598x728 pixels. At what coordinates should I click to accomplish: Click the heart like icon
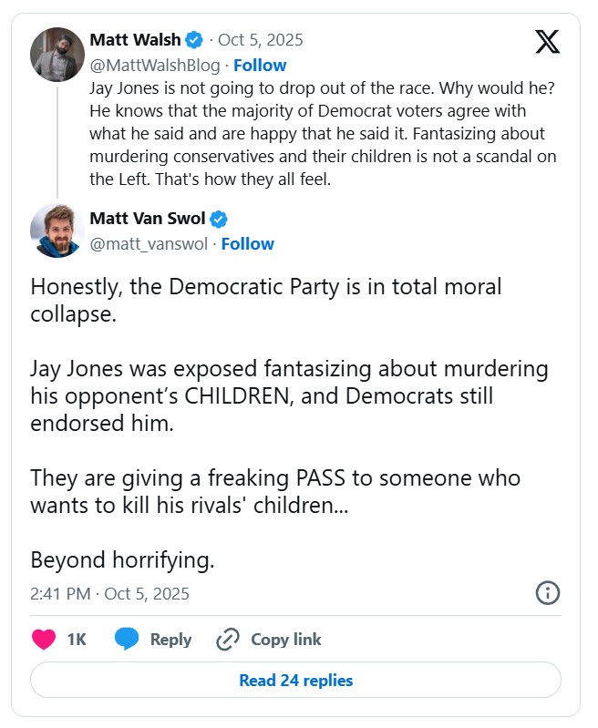pos(44,640)
